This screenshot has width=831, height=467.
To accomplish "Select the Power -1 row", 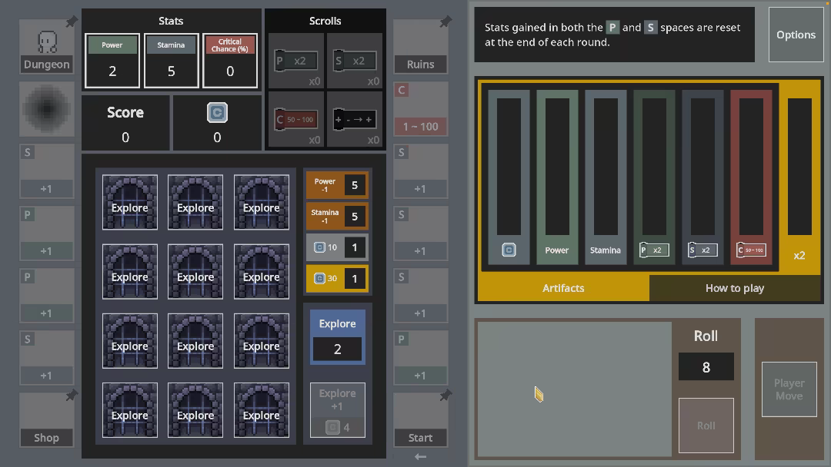I will tap(337, 185).
